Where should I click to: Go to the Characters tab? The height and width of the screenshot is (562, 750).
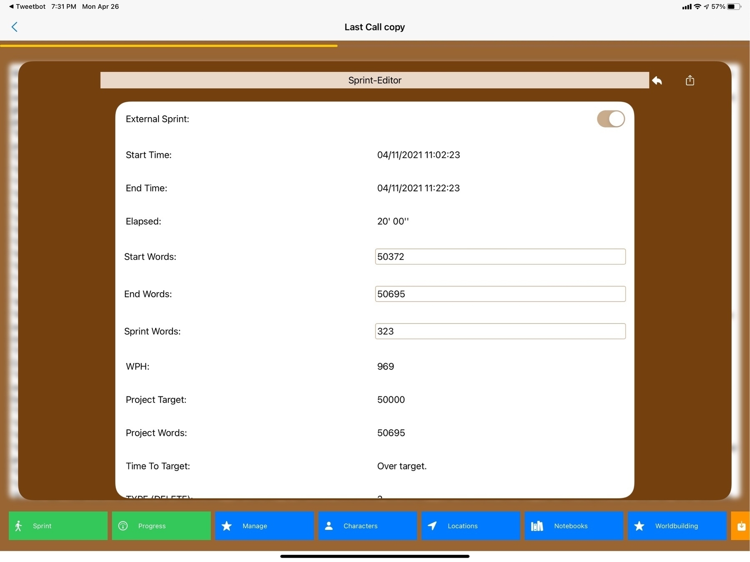[367, 526]
